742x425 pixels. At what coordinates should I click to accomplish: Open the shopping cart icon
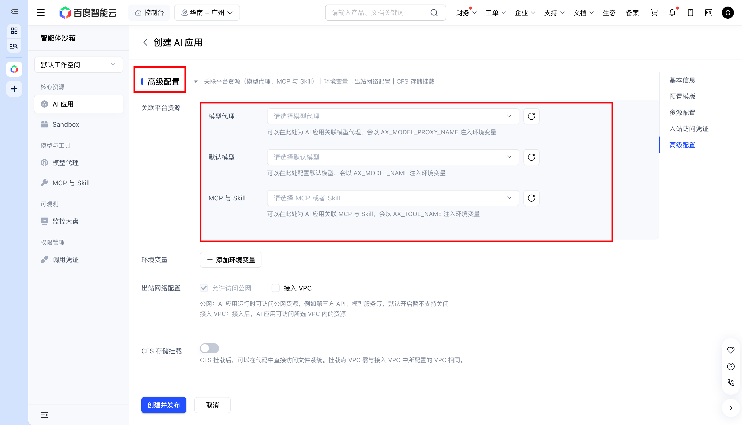pos(654,13)
